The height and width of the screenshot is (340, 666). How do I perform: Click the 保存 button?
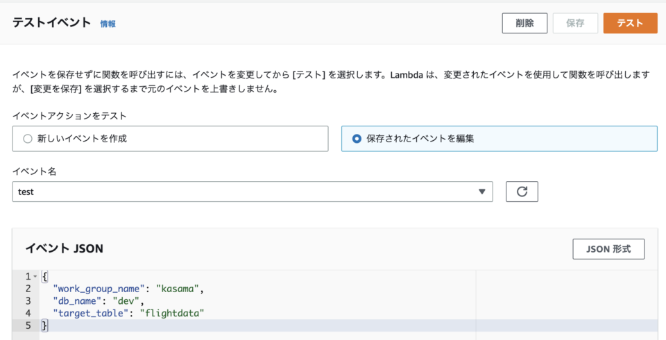tap(574, 23)
